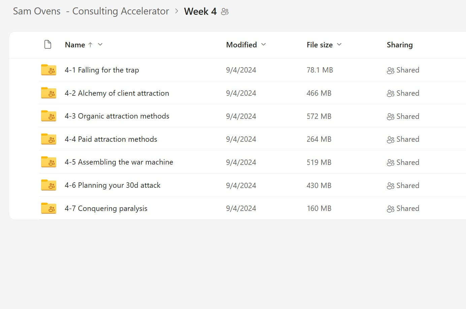Click the 519 MB file size value
This screenshot has width=466, height=309.
tap(319, 162)
